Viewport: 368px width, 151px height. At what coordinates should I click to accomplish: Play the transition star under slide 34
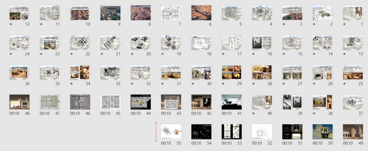point(71,84)
